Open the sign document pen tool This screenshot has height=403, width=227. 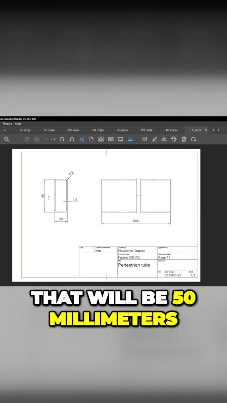164,139
